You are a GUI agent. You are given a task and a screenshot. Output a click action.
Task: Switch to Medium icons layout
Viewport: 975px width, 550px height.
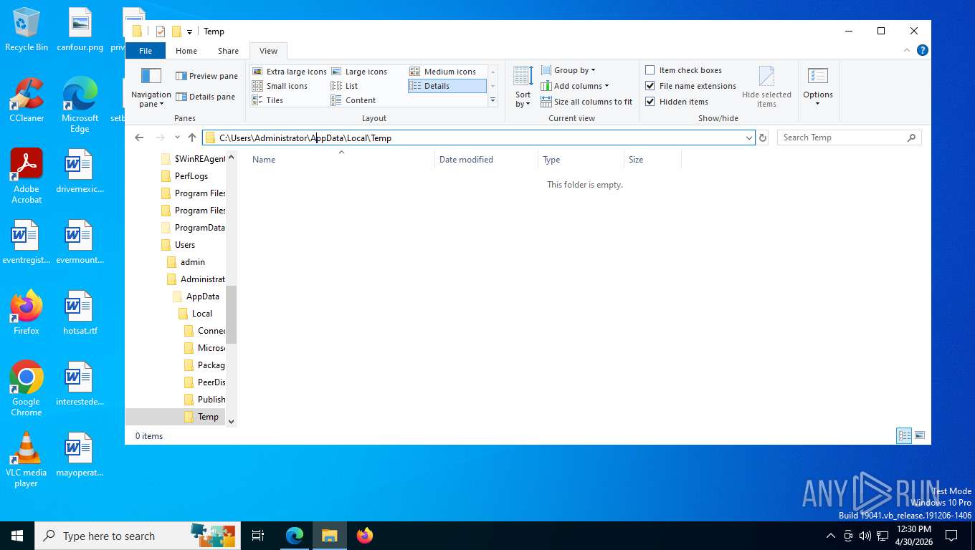pos(443,72)
